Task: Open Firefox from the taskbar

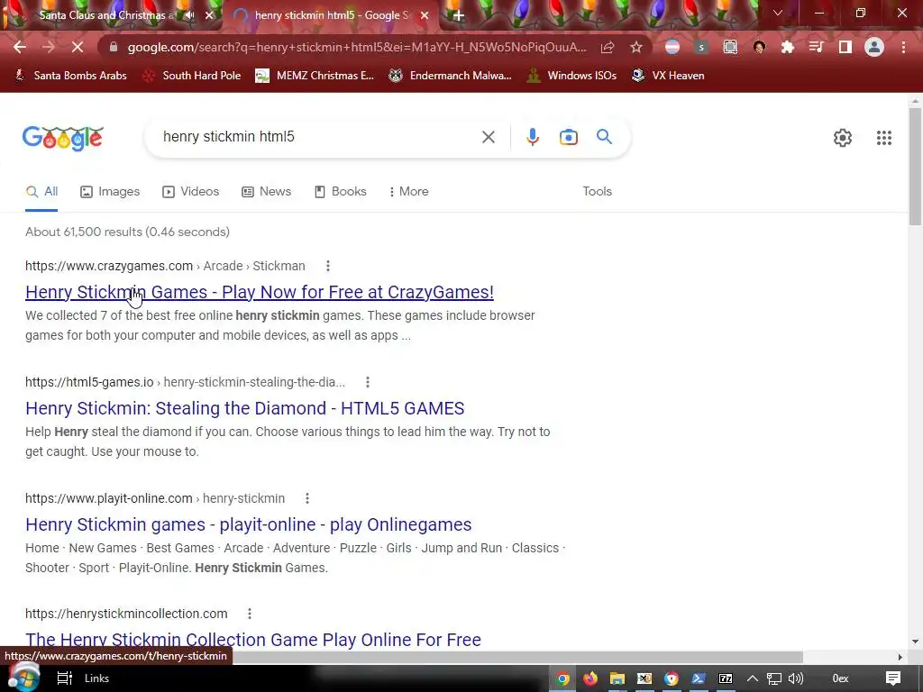Action: [x=589, y=678]
